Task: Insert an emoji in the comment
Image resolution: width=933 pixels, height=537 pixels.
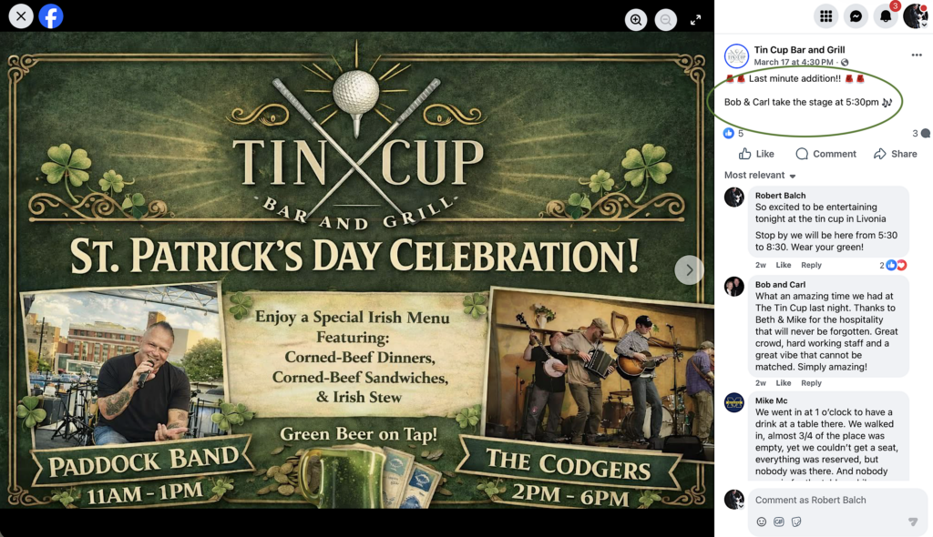Action: point(762,522)
